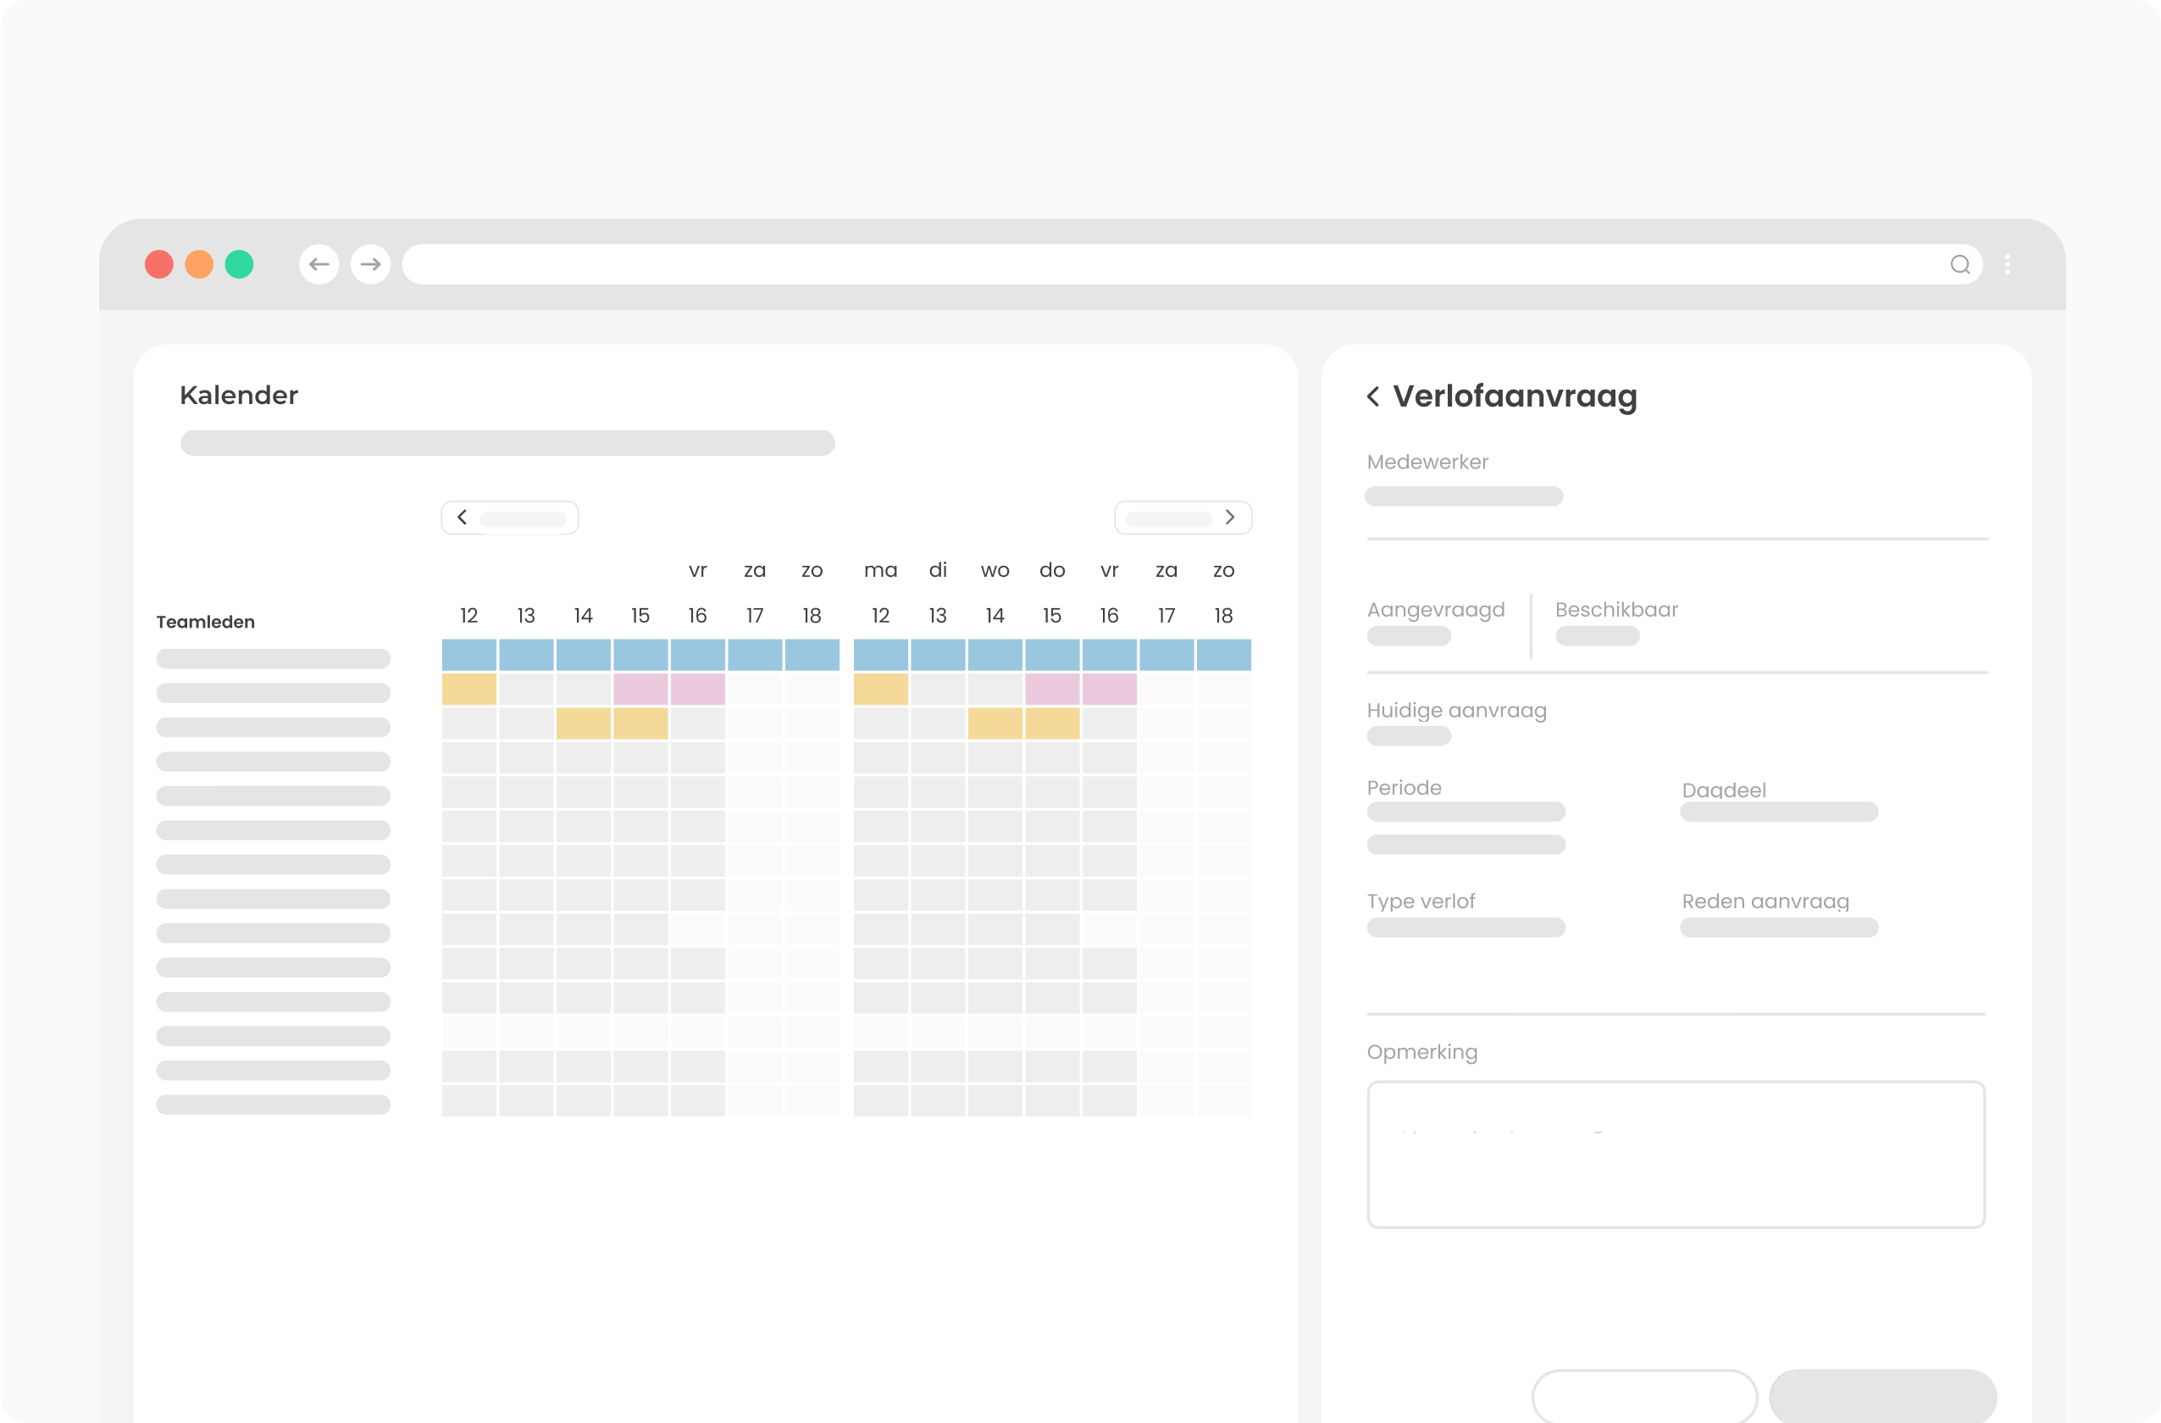
Task: Click inside the Opmerking text box
Action: tap(1676, 1154)
